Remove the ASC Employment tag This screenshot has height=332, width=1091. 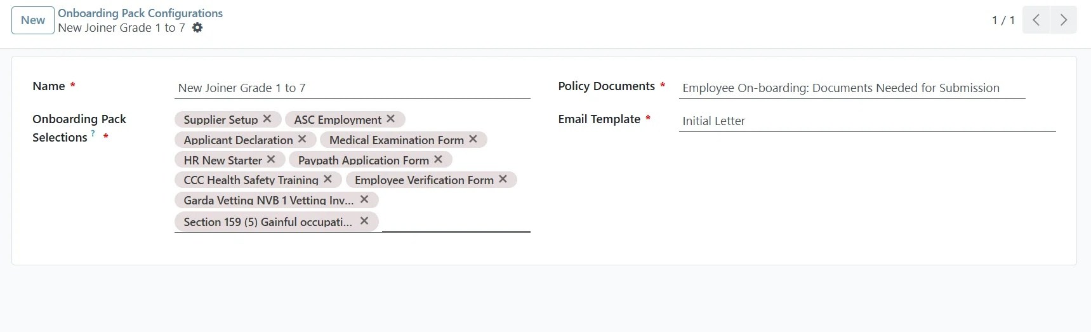(x=391, y=119)
